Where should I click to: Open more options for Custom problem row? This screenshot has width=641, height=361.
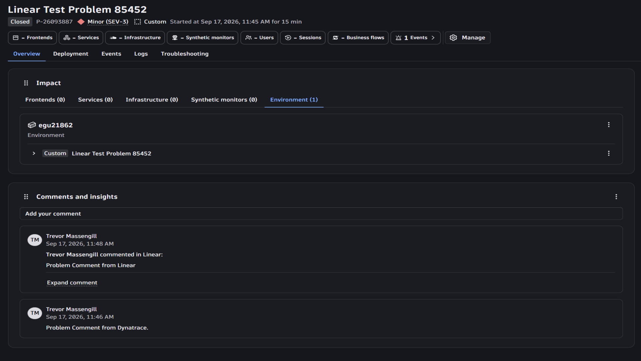click(609, 153)
